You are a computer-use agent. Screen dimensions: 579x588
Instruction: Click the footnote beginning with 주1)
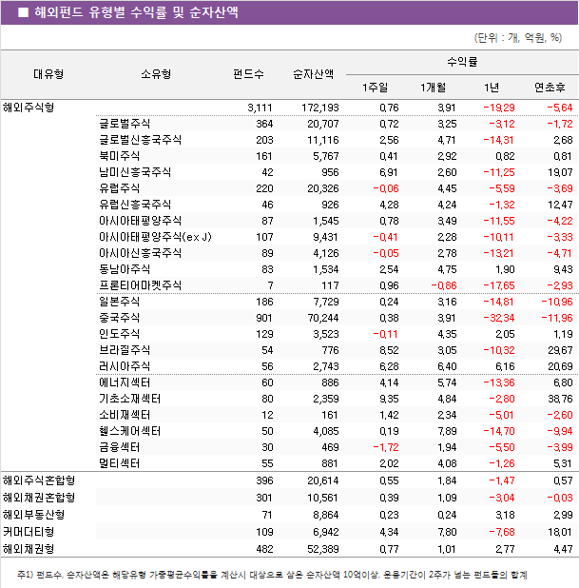[x=272, y=575]
